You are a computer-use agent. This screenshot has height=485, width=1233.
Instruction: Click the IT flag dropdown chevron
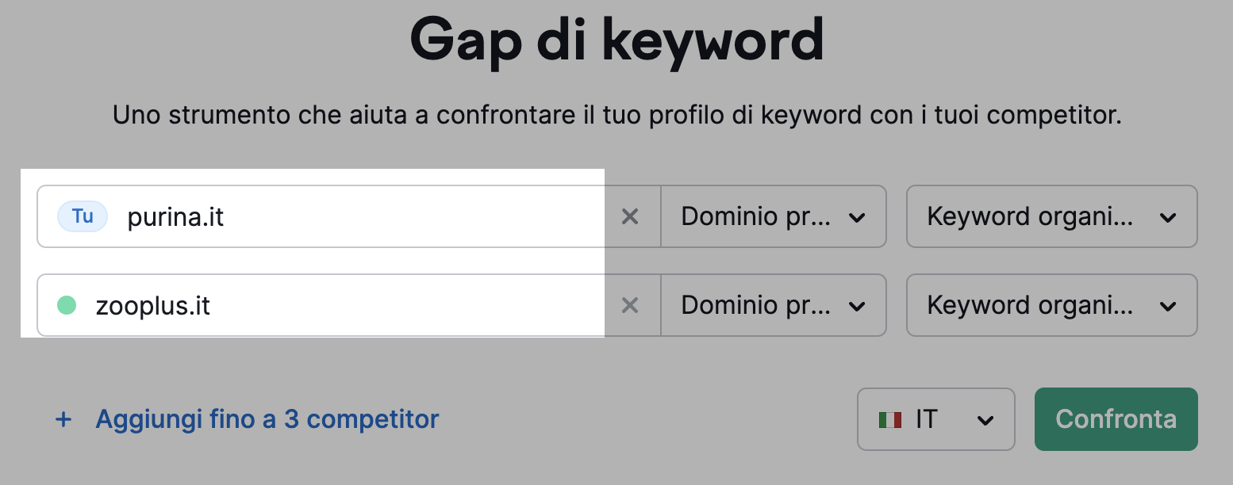tap(984, 419)
